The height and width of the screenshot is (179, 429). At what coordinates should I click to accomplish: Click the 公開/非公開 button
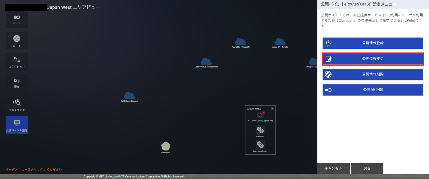[373, 90]
